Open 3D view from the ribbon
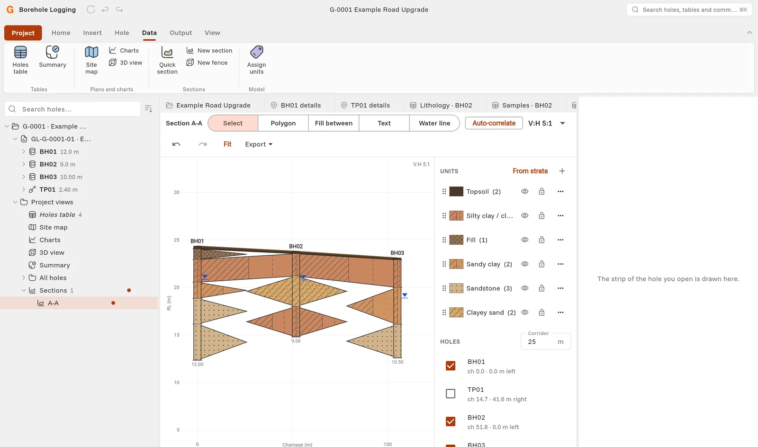The image size is (758, 447). [x=126, y=63]
